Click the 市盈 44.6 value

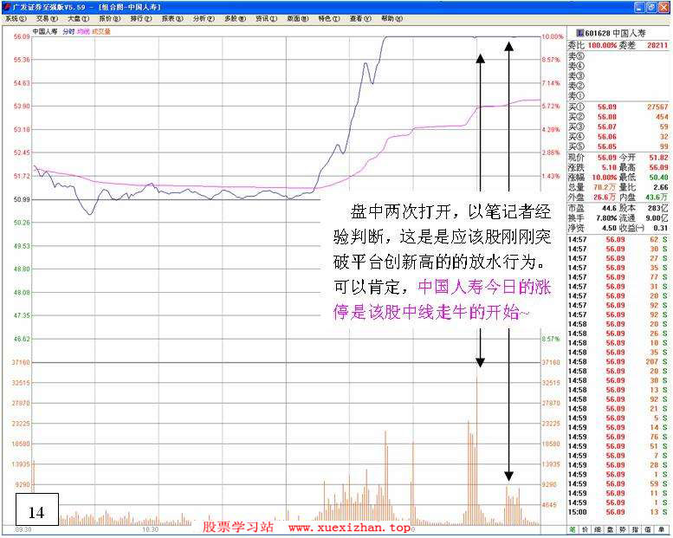pos(609,208)
